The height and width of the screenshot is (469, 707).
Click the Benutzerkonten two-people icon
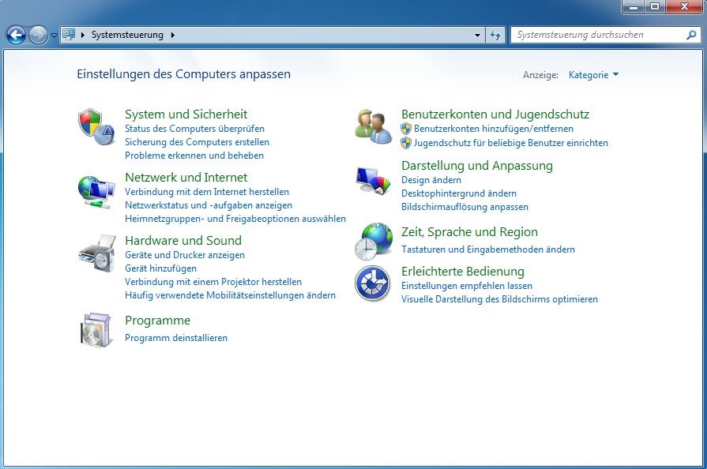pos(374,126)
